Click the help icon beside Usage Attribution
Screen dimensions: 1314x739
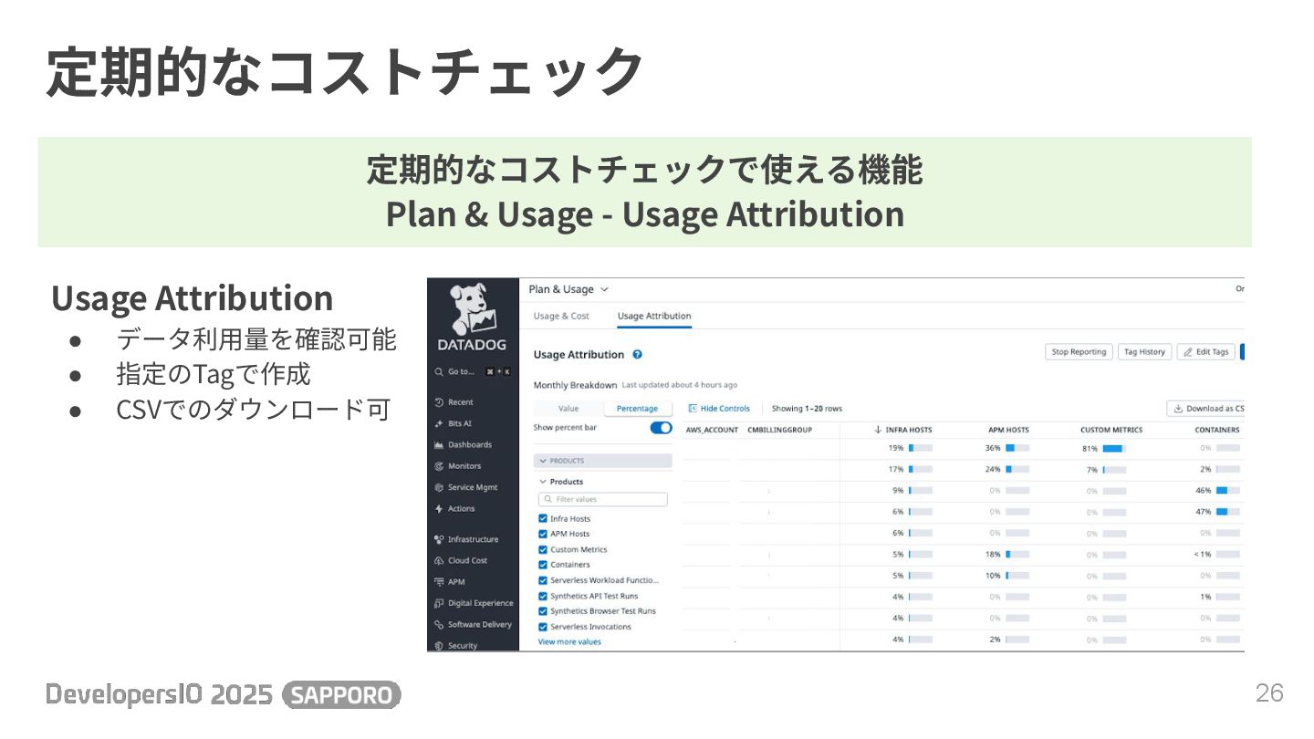click(637, 354)
